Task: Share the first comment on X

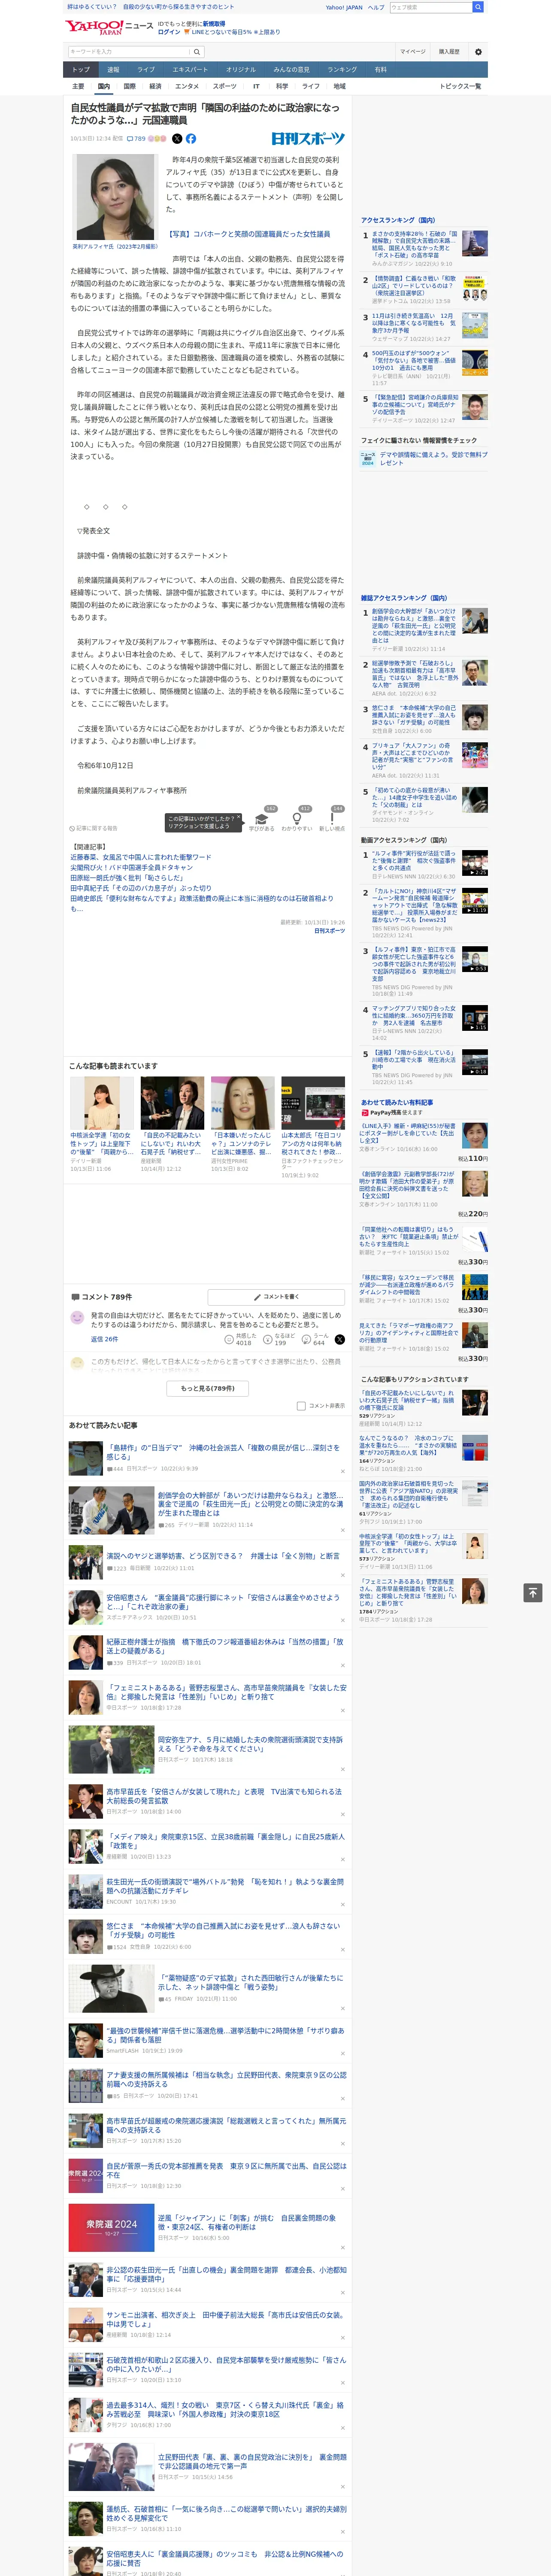Action: click(339, 1339)
